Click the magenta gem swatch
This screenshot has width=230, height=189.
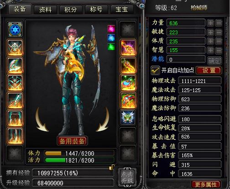point(111,29)
